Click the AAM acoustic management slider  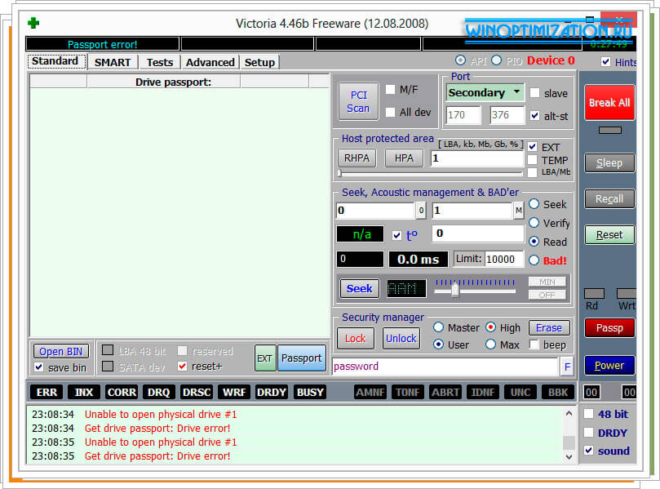click(x=455, y=289)
